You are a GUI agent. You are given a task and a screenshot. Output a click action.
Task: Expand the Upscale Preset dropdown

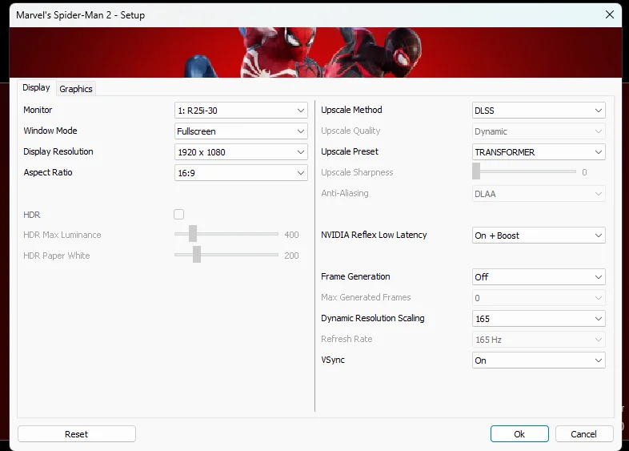point(539,152)
